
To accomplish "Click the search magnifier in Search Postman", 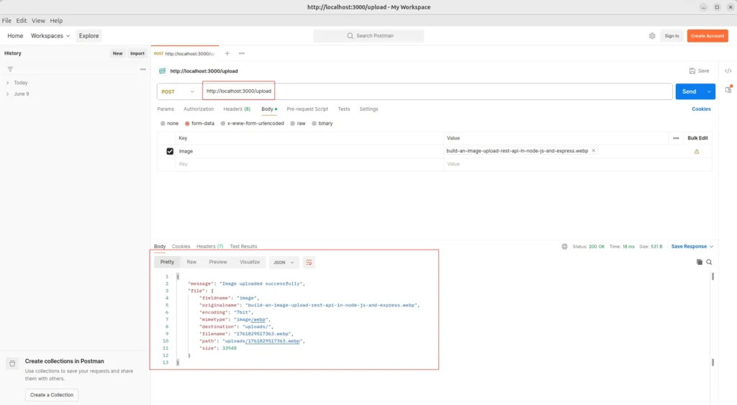I will tap(351, 36).
